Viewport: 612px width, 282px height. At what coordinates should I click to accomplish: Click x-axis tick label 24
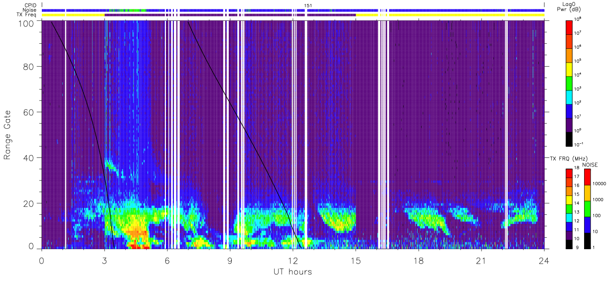click(x=544, y=261)
